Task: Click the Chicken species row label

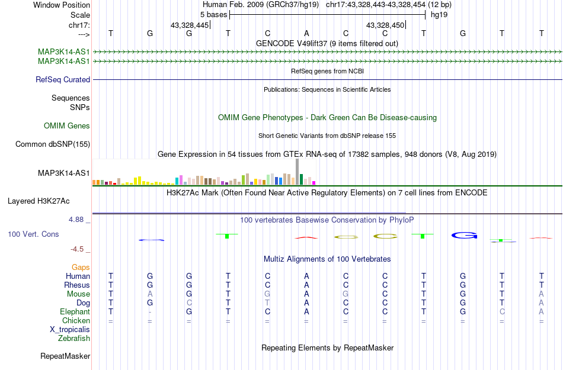Action: [x=76, y=320]
